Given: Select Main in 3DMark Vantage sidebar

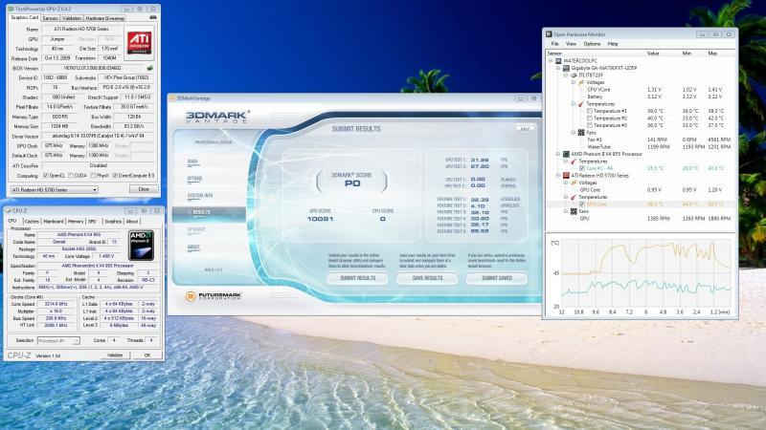Looking at the screenshot, I should (x=192, y=161).
